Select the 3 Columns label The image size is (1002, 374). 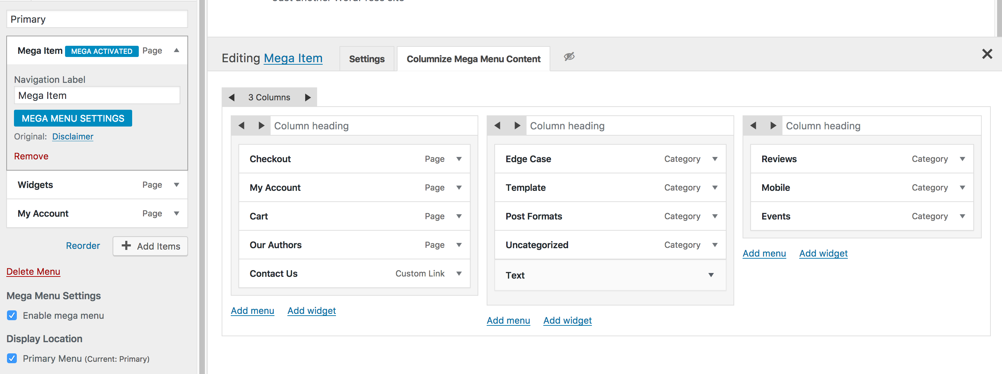click(269, 97)
